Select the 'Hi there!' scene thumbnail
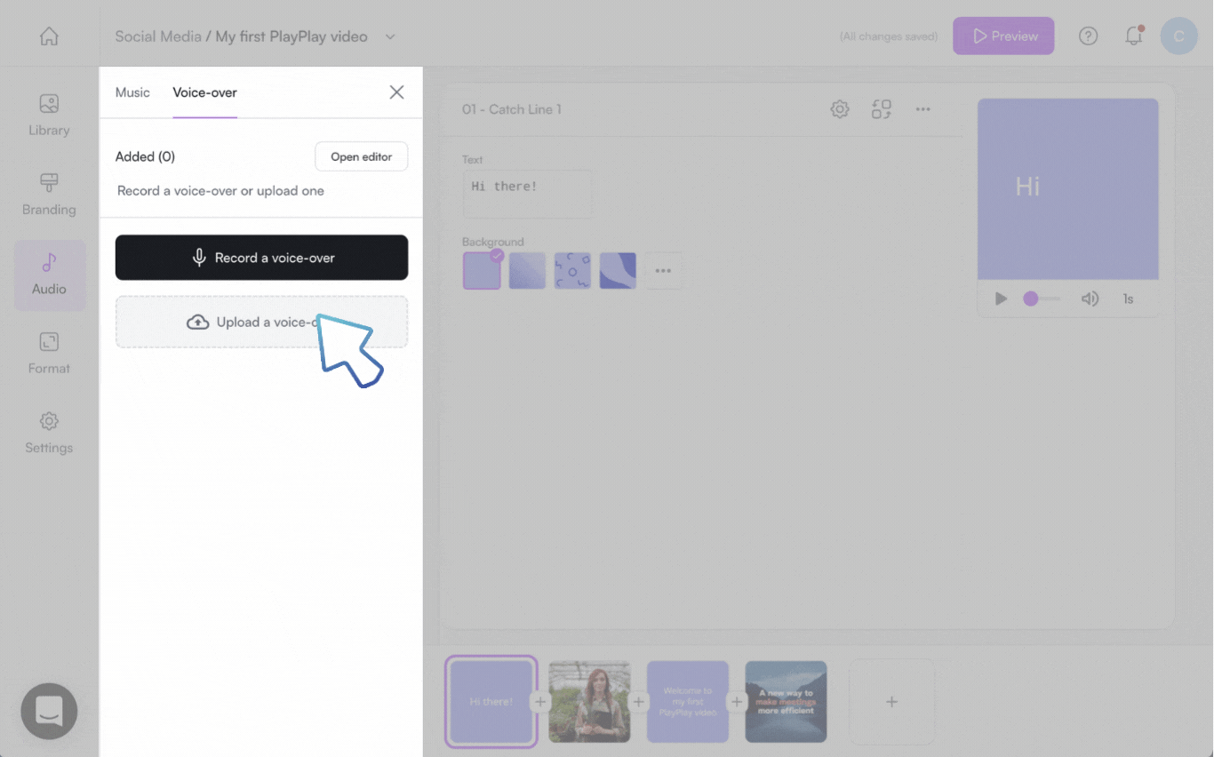The width and height of the screenshot is (1214, 757). (x=491, y=702)
